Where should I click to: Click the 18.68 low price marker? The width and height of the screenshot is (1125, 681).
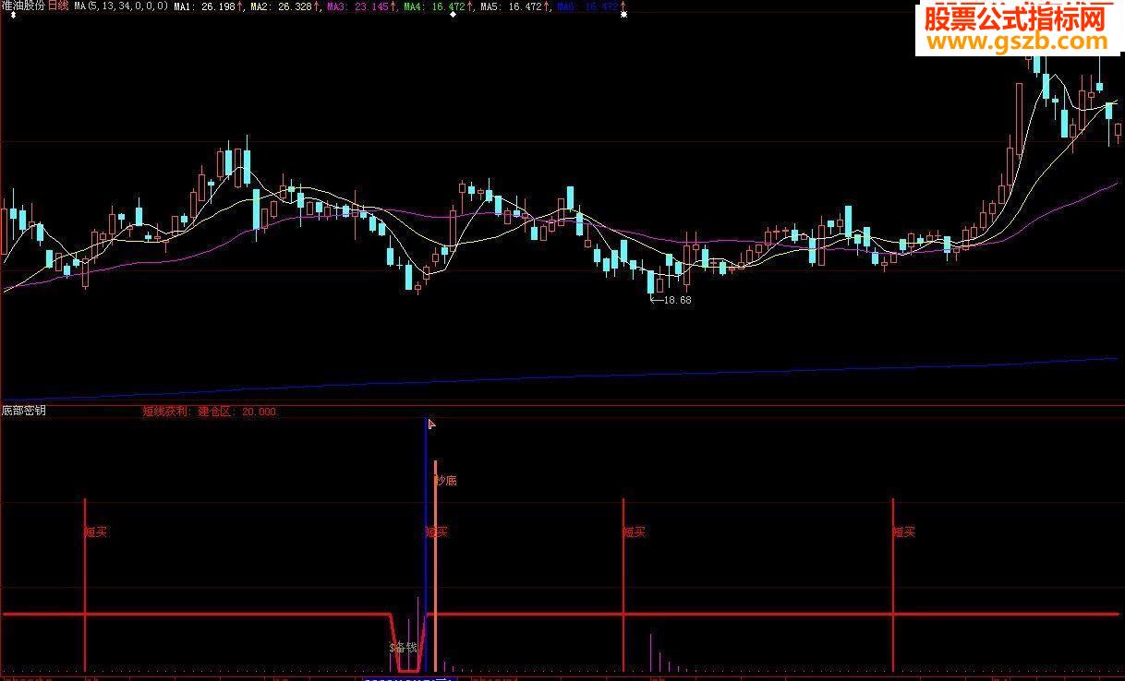click(671, 300)
